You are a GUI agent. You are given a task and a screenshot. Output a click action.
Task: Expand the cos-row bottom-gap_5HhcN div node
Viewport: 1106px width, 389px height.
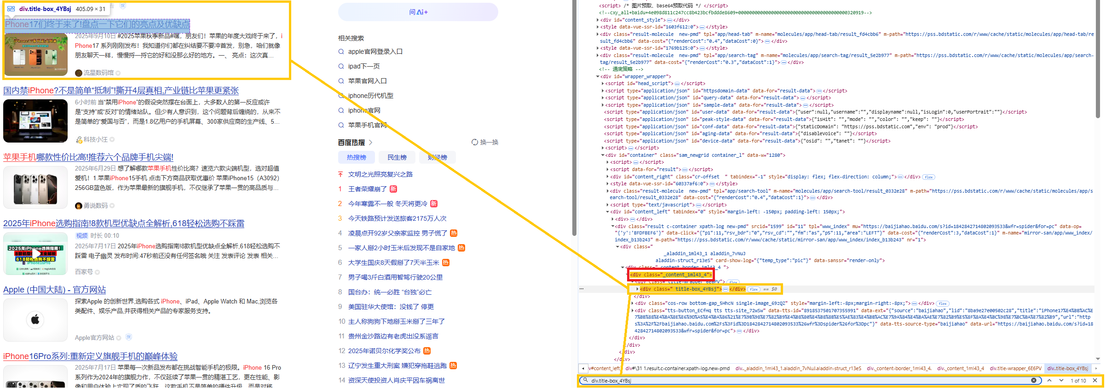(x=633, y=303)
